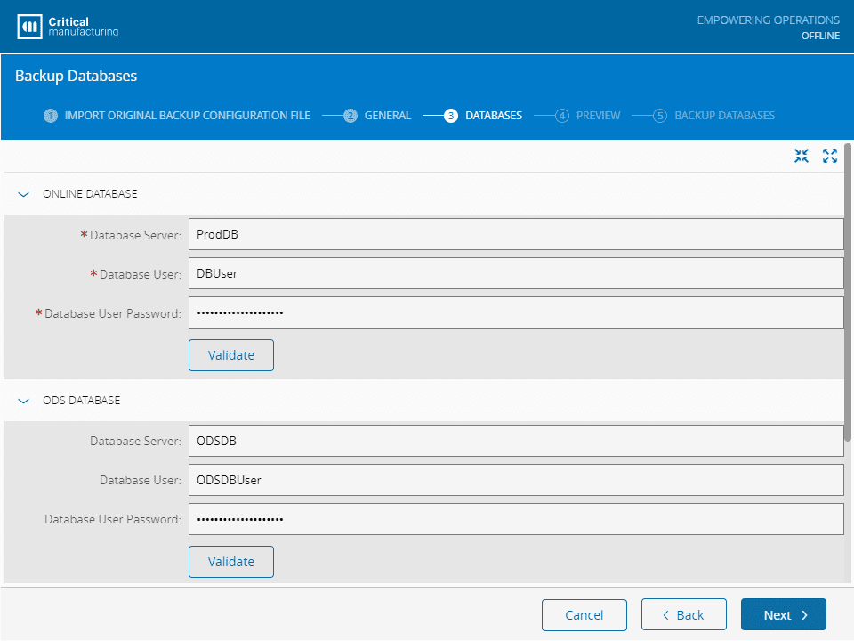Go back with the Back button
Image resolution: width=854 pixels, height=641 pixels.
(683, 614)
